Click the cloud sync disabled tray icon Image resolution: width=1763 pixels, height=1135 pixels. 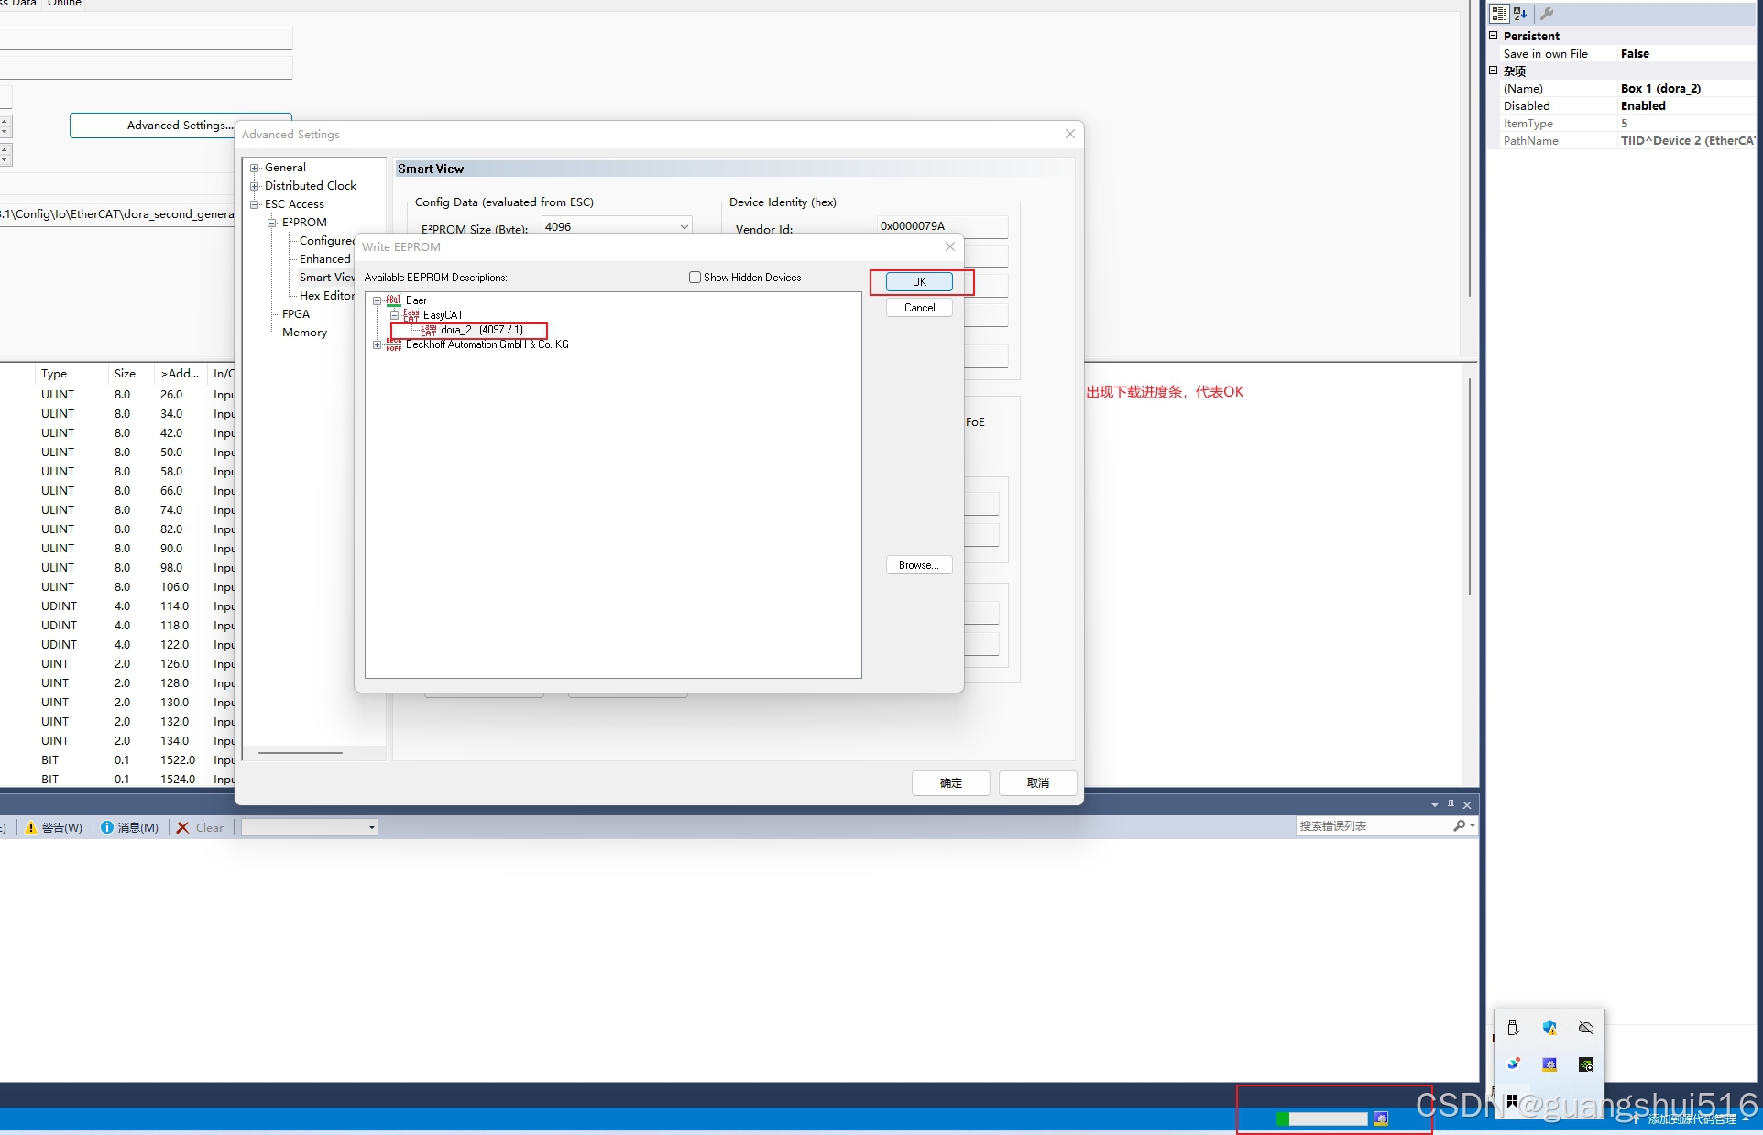[x=1586, y=1028]
